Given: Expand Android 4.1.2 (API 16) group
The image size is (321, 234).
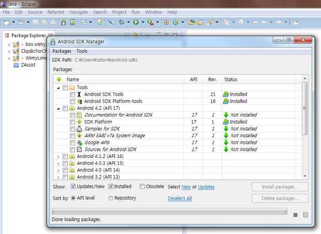Looking at the screenshot, I should pyautogui.click(x=59, y=157).
